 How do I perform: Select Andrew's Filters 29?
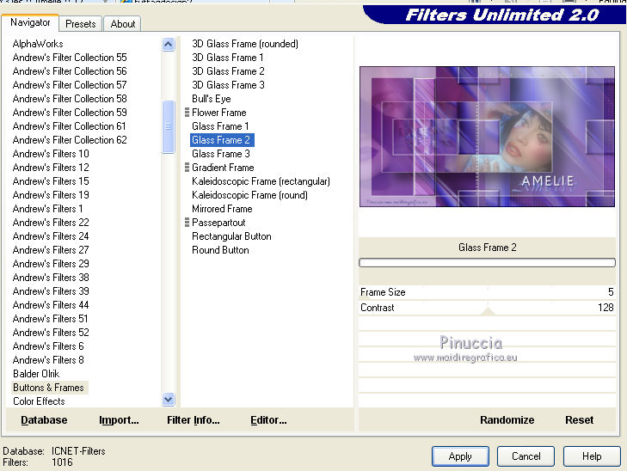51,264
